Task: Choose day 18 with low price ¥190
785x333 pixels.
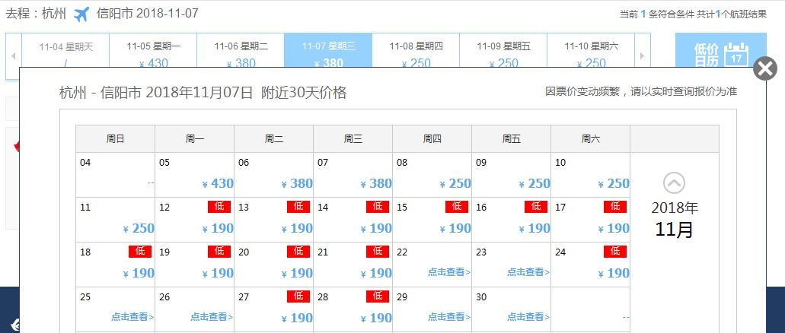Action: pyautogui.click(x=116, y=265)
